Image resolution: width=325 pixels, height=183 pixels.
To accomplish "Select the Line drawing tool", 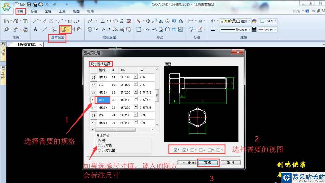I will [x=35, y=21].
